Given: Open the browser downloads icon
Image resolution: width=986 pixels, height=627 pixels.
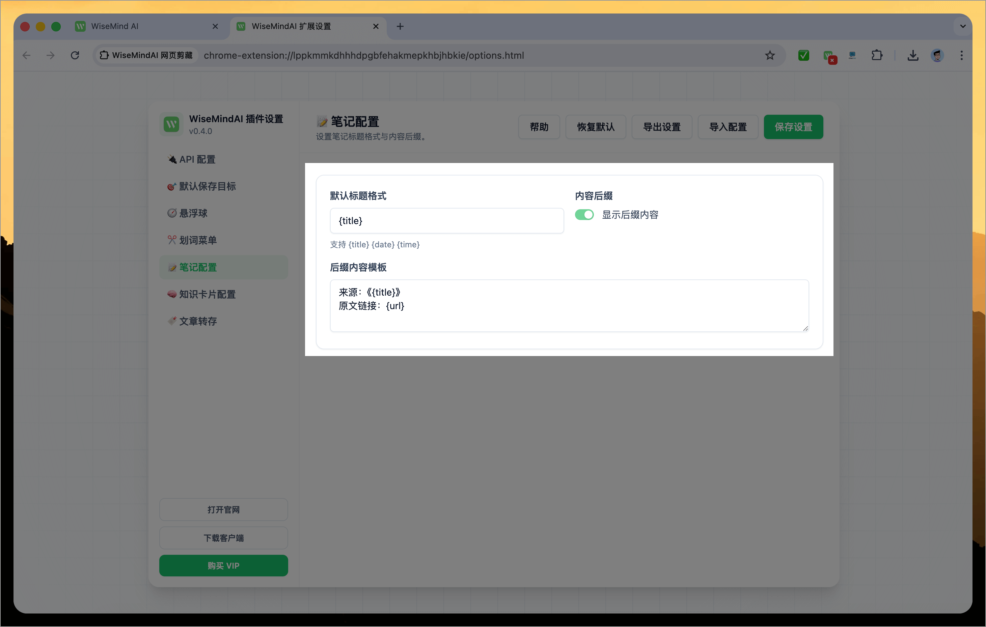Looking at the screenshot, I should (912, 55).
